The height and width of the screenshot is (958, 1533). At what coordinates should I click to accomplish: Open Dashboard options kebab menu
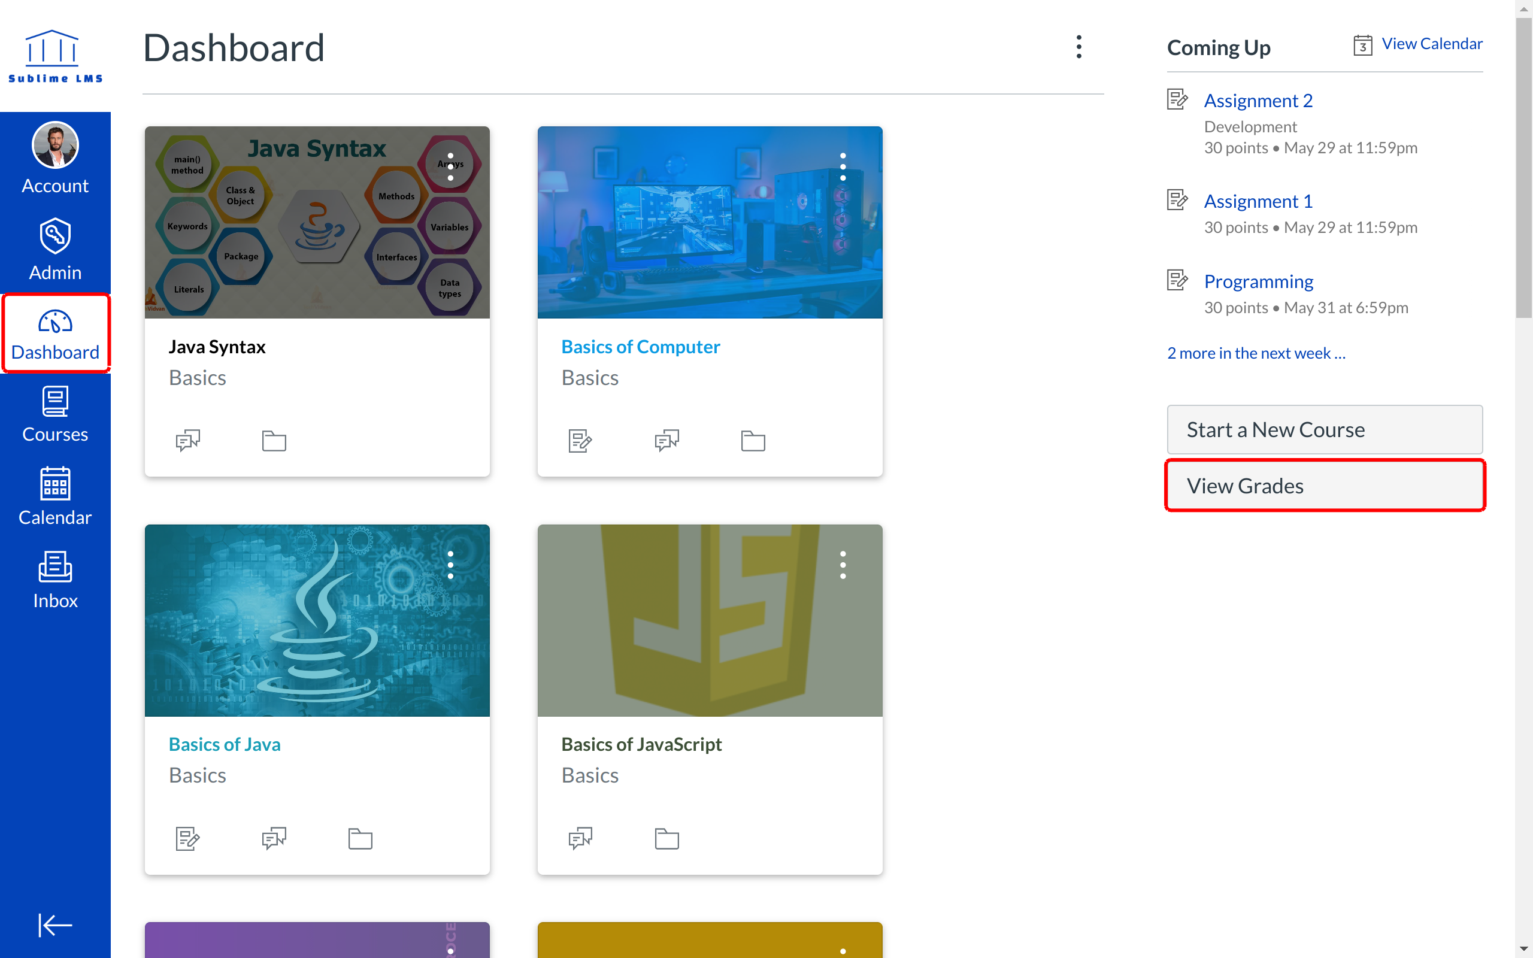click(x=1079, y=47)
